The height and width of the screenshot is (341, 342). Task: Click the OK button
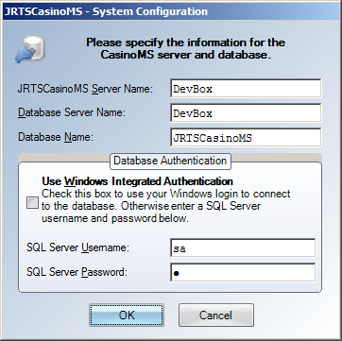[127, 315]
